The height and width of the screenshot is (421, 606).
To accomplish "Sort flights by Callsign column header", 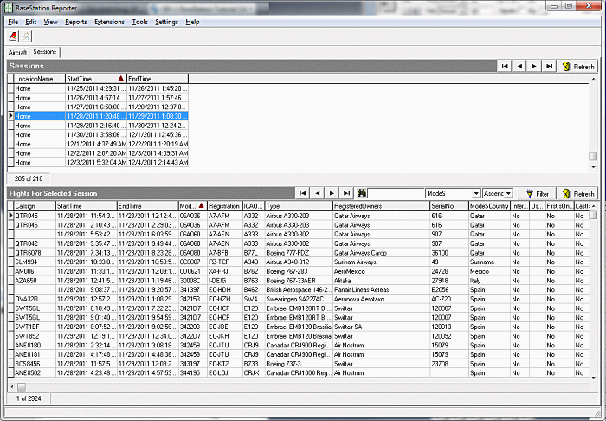I will point(35,205).
